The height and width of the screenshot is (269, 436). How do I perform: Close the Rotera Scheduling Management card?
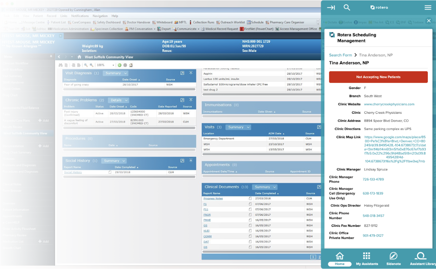428,21
